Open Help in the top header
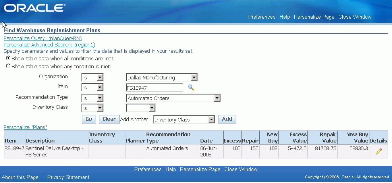392x183 pixels. pyautogui.click(x=284, y=17)
